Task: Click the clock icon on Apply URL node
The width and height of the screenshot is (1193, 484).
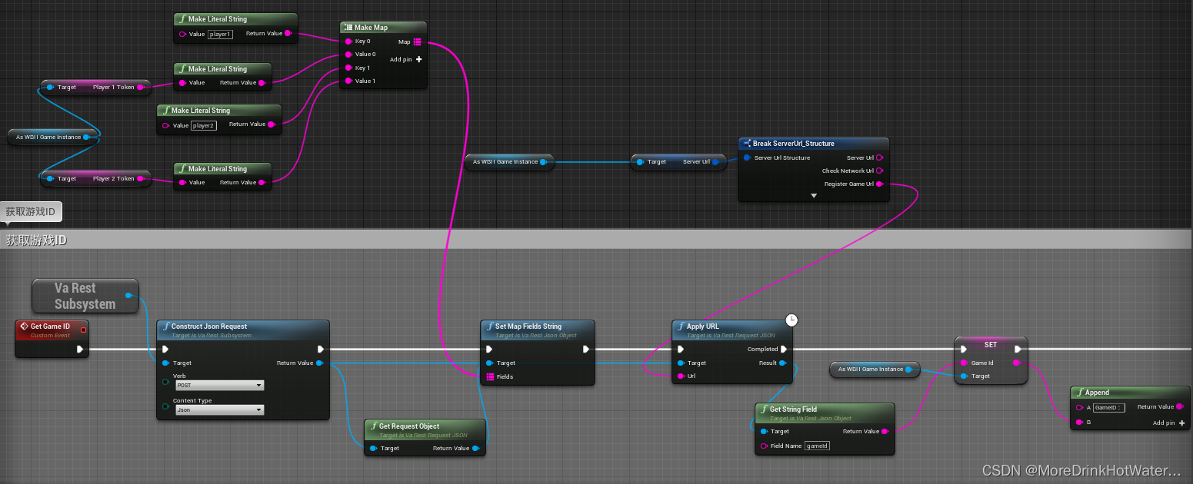Action: pyautogui.click(x=792, y=320)
